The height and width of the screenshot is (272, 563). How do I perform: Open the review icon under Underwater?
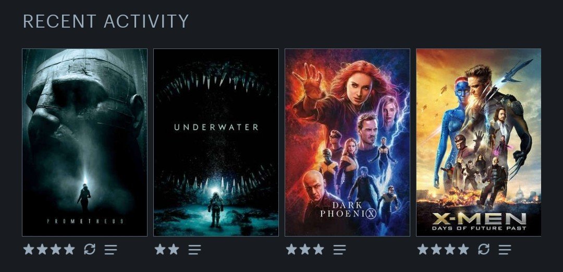[x=194, y=250]
